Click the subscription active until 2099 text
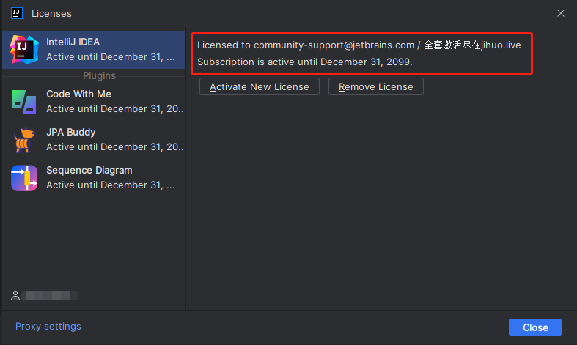 305,62
